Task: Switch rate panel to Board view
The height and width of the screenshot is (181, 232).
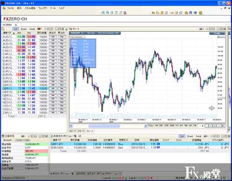Action: point(24,29)
